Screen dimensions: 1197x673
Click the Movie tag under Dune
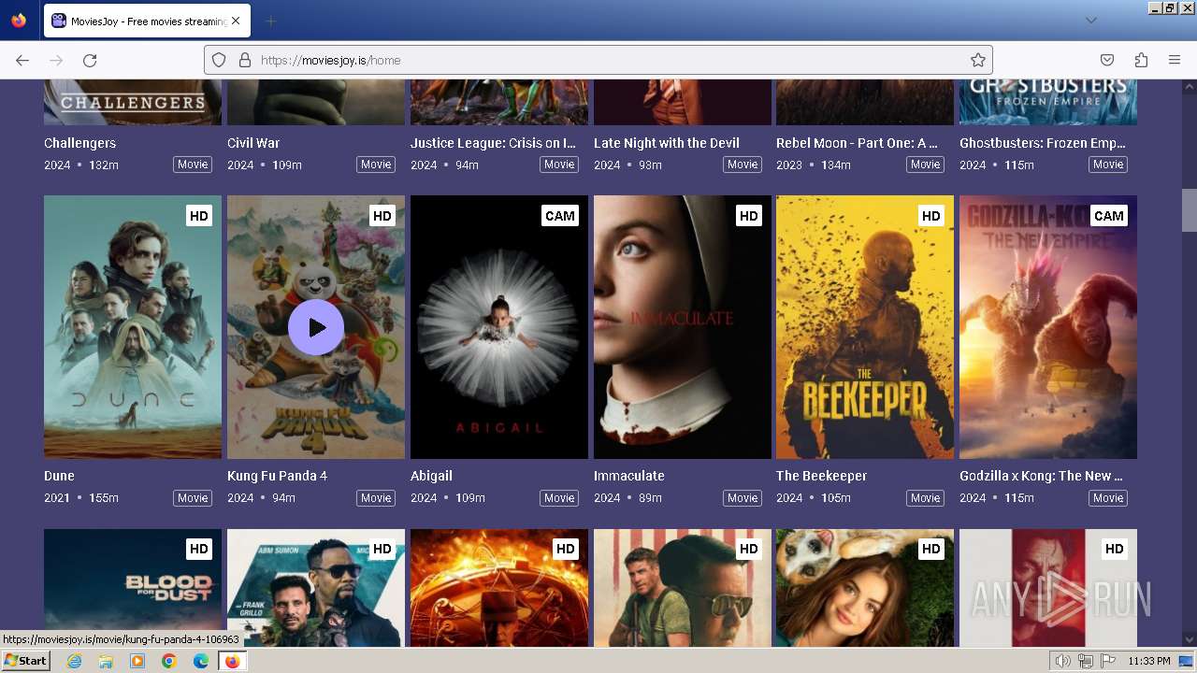(x=193, y=498)
